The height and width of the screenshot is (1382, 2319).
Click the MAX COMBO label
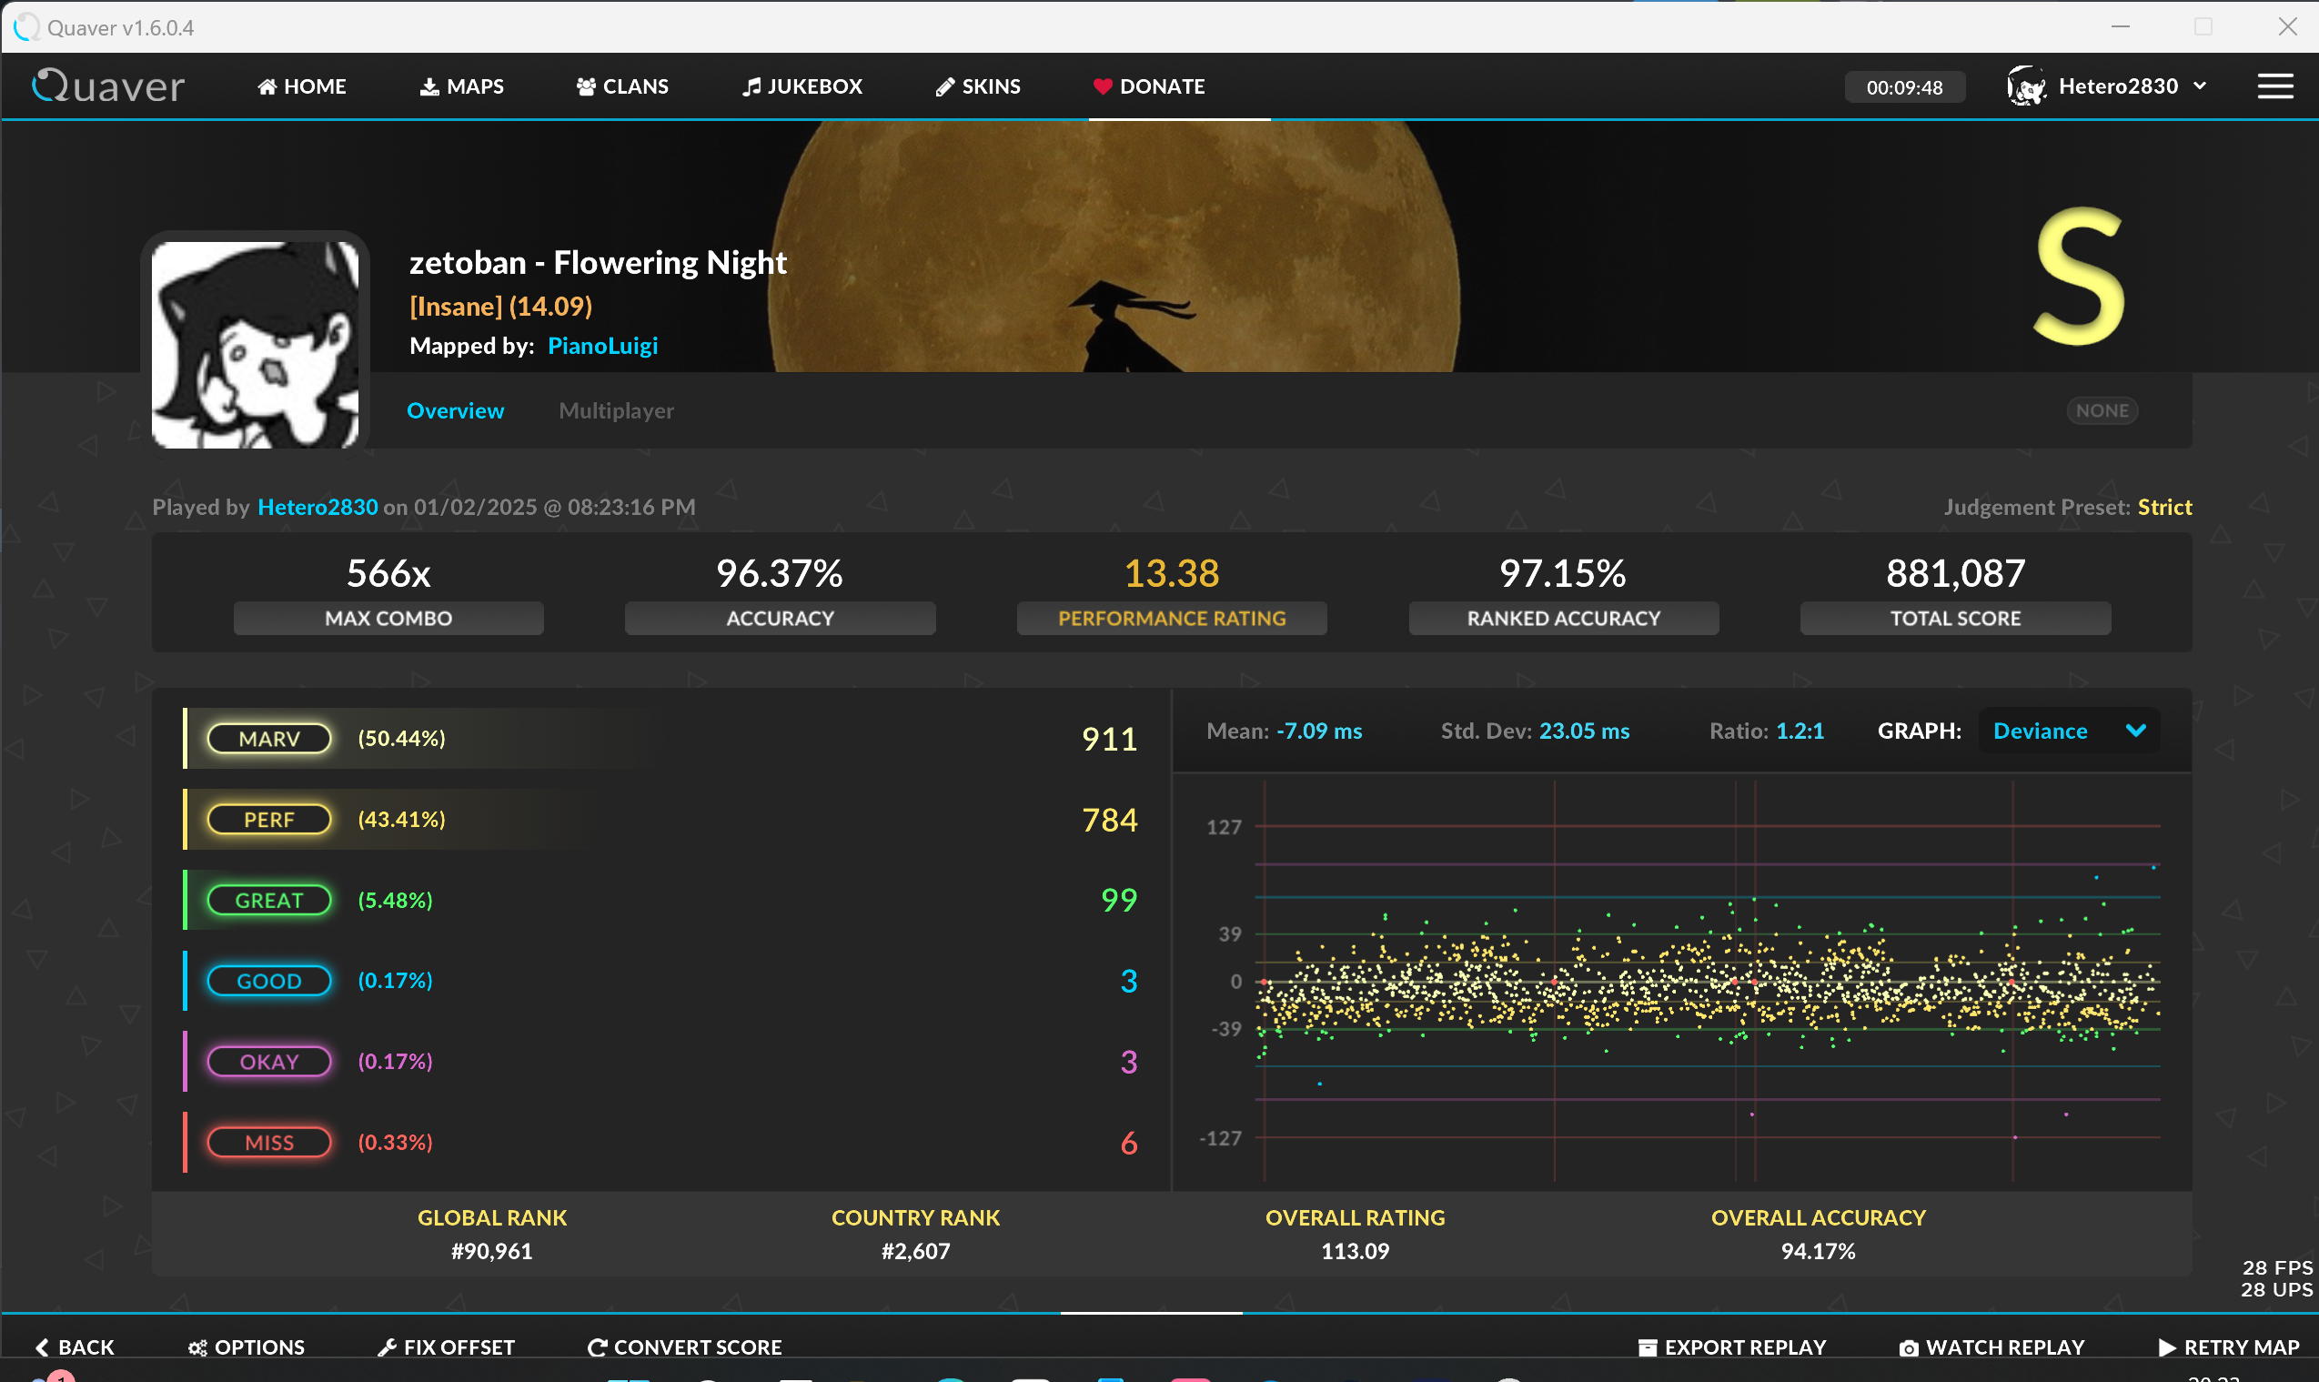click(x=388, y=619)
